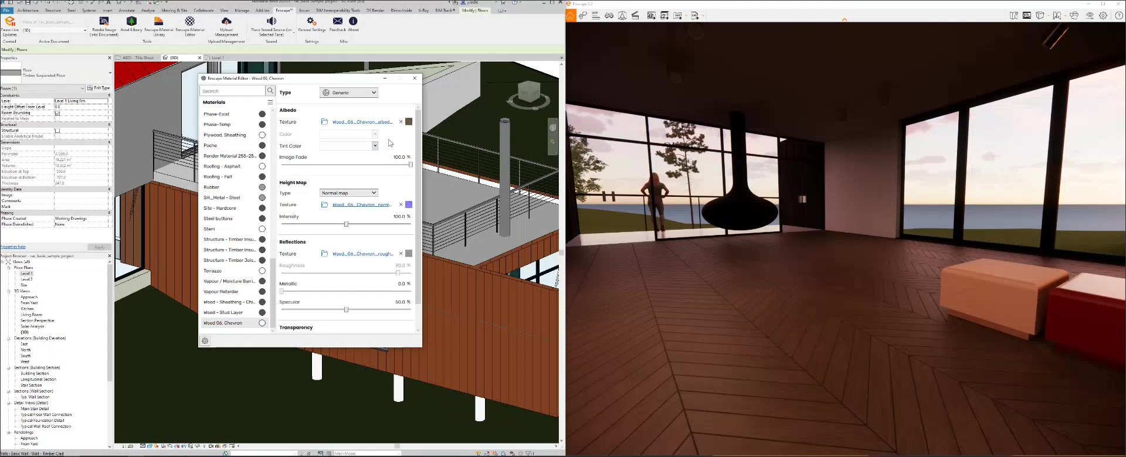Image resolution: width=1126 pixels, height=457 pixels.
Task: Click the albedo texture folder icon
Action: (324, 122)
